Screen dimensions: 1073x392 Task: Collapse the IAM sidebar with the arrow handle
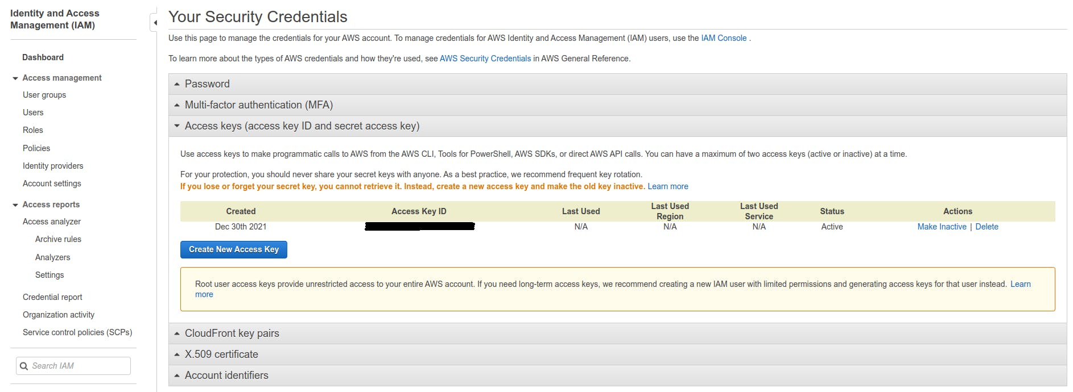pyautogui.click(x=155, y=23)
